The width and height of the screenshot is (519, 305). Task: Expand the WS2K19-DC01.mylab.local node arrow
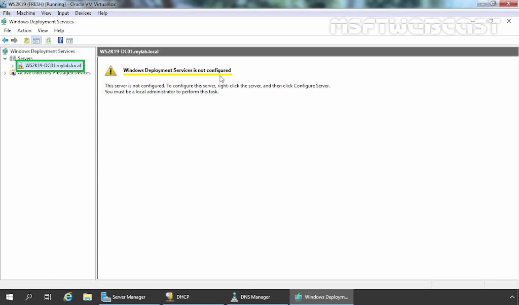point(13,66)
